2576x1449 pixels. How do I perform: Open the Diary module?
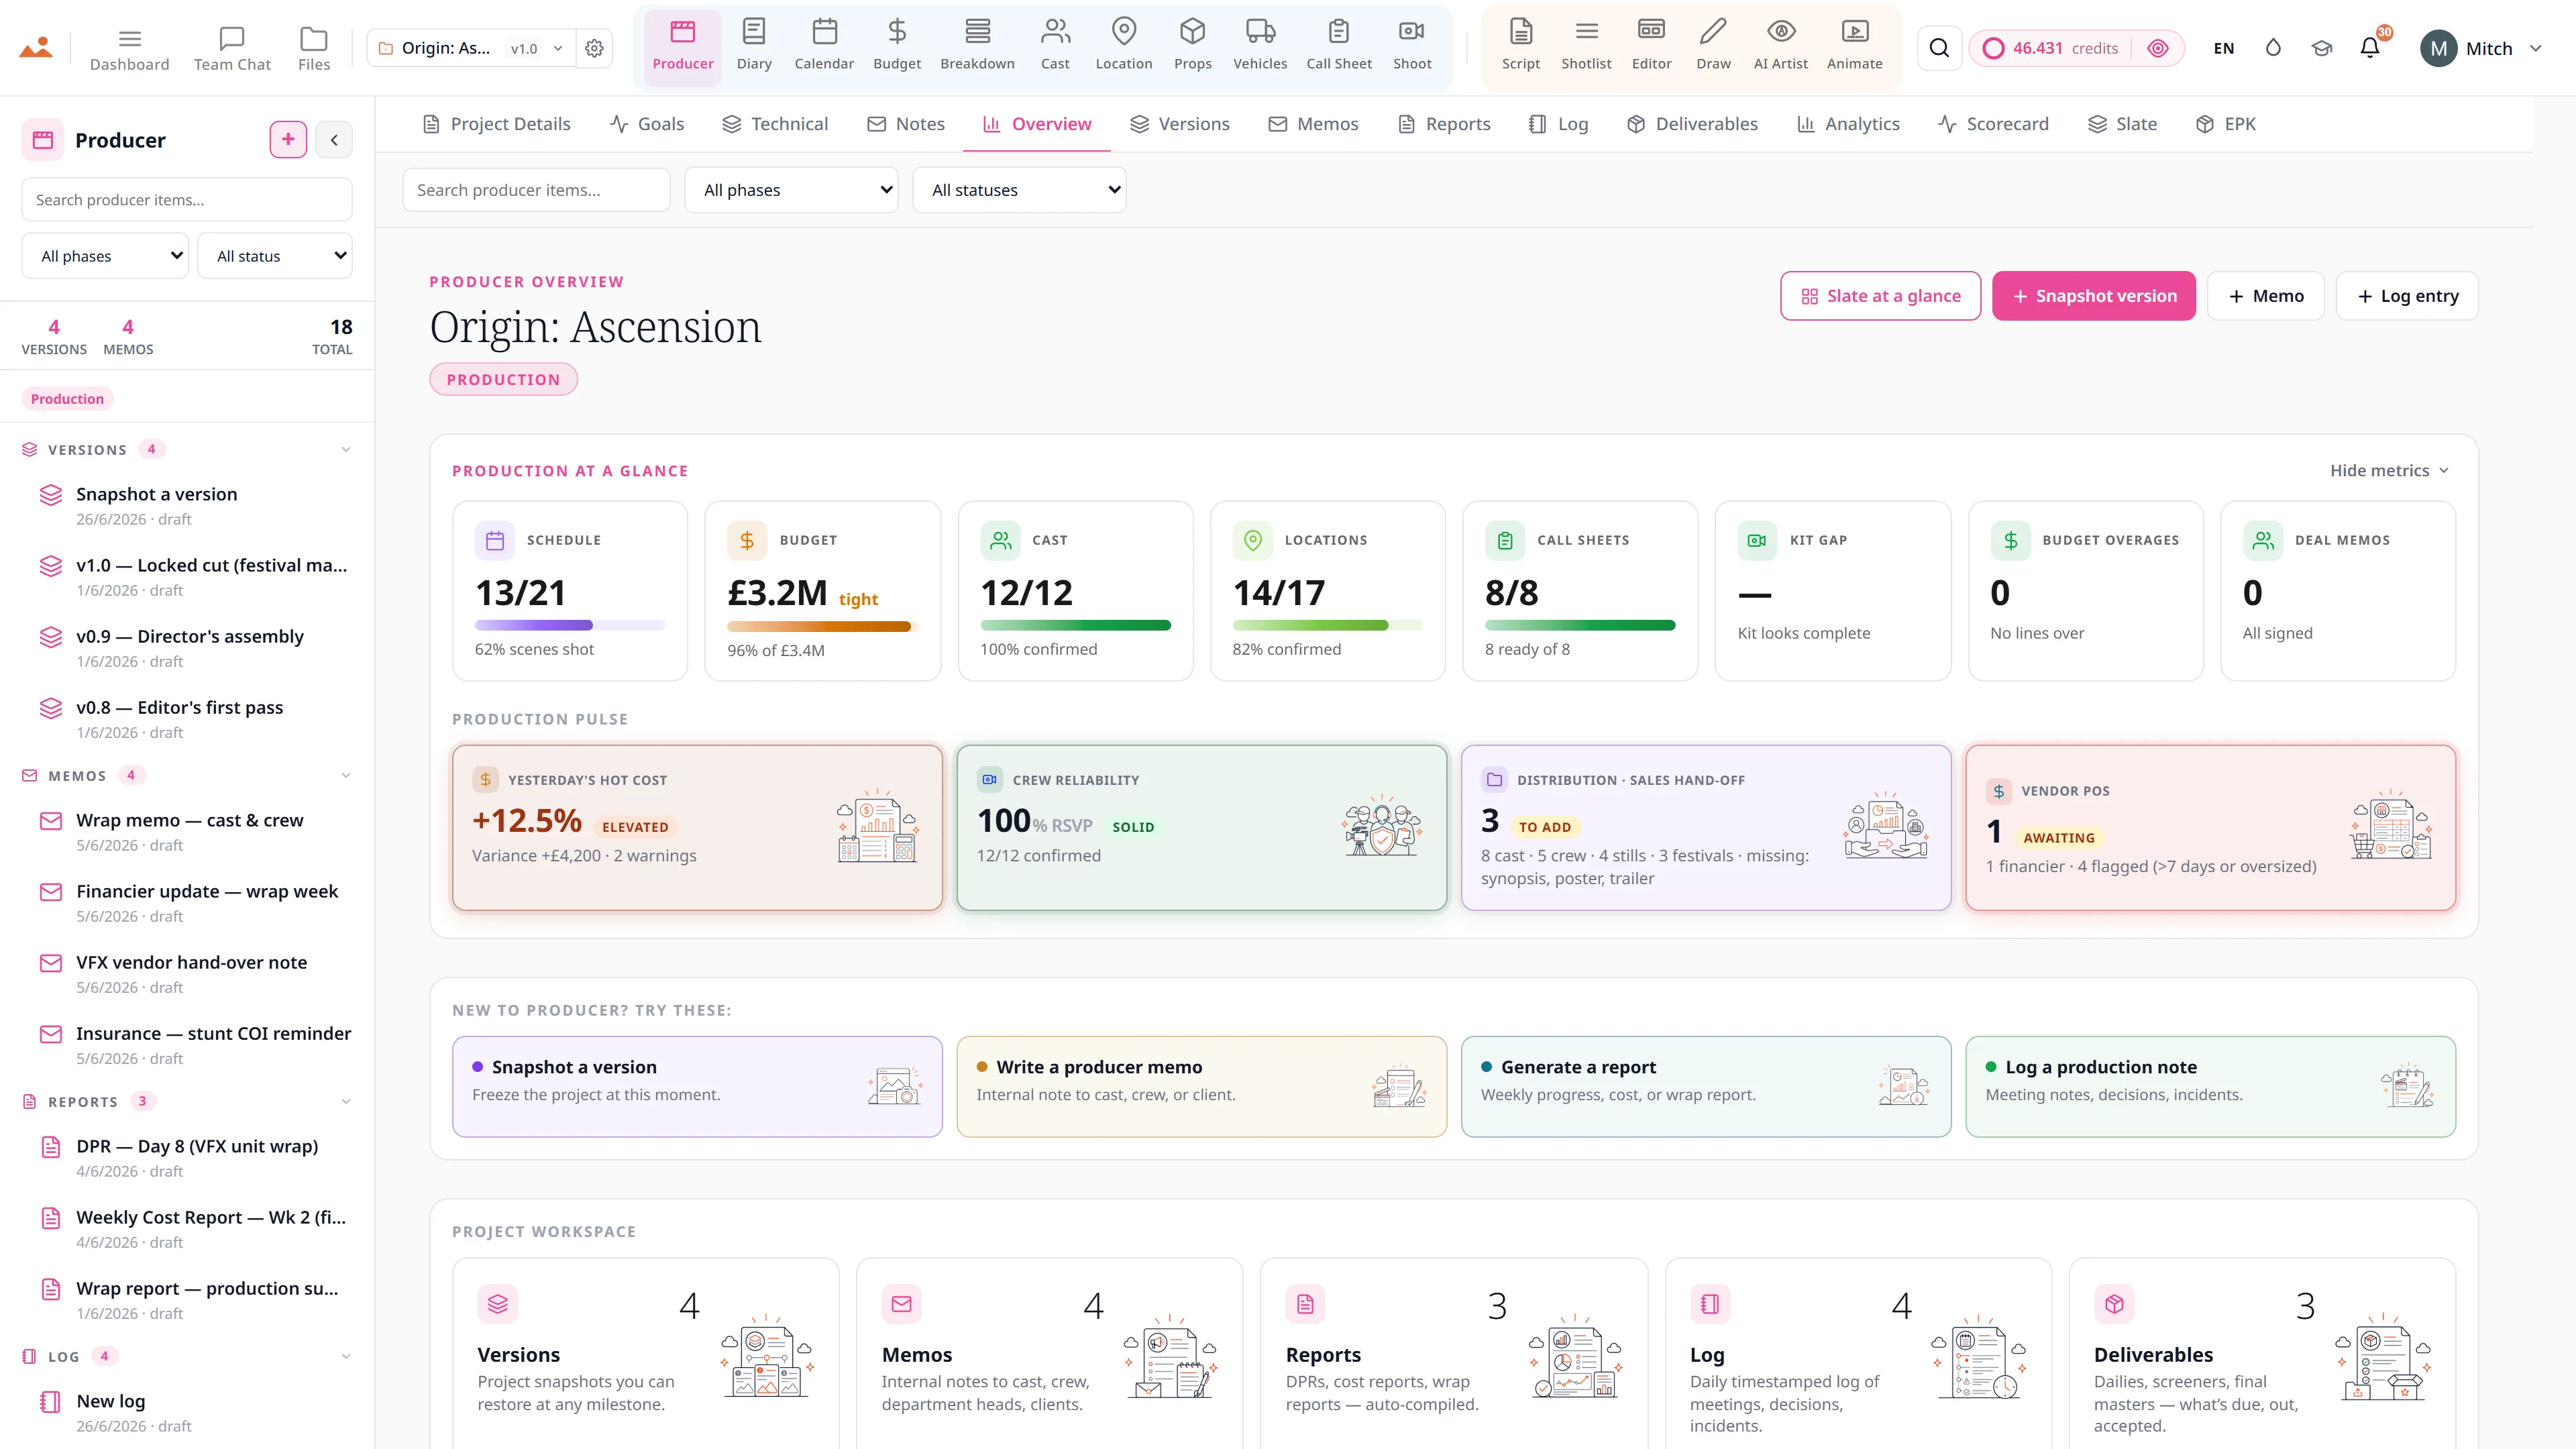pos(753,46)
